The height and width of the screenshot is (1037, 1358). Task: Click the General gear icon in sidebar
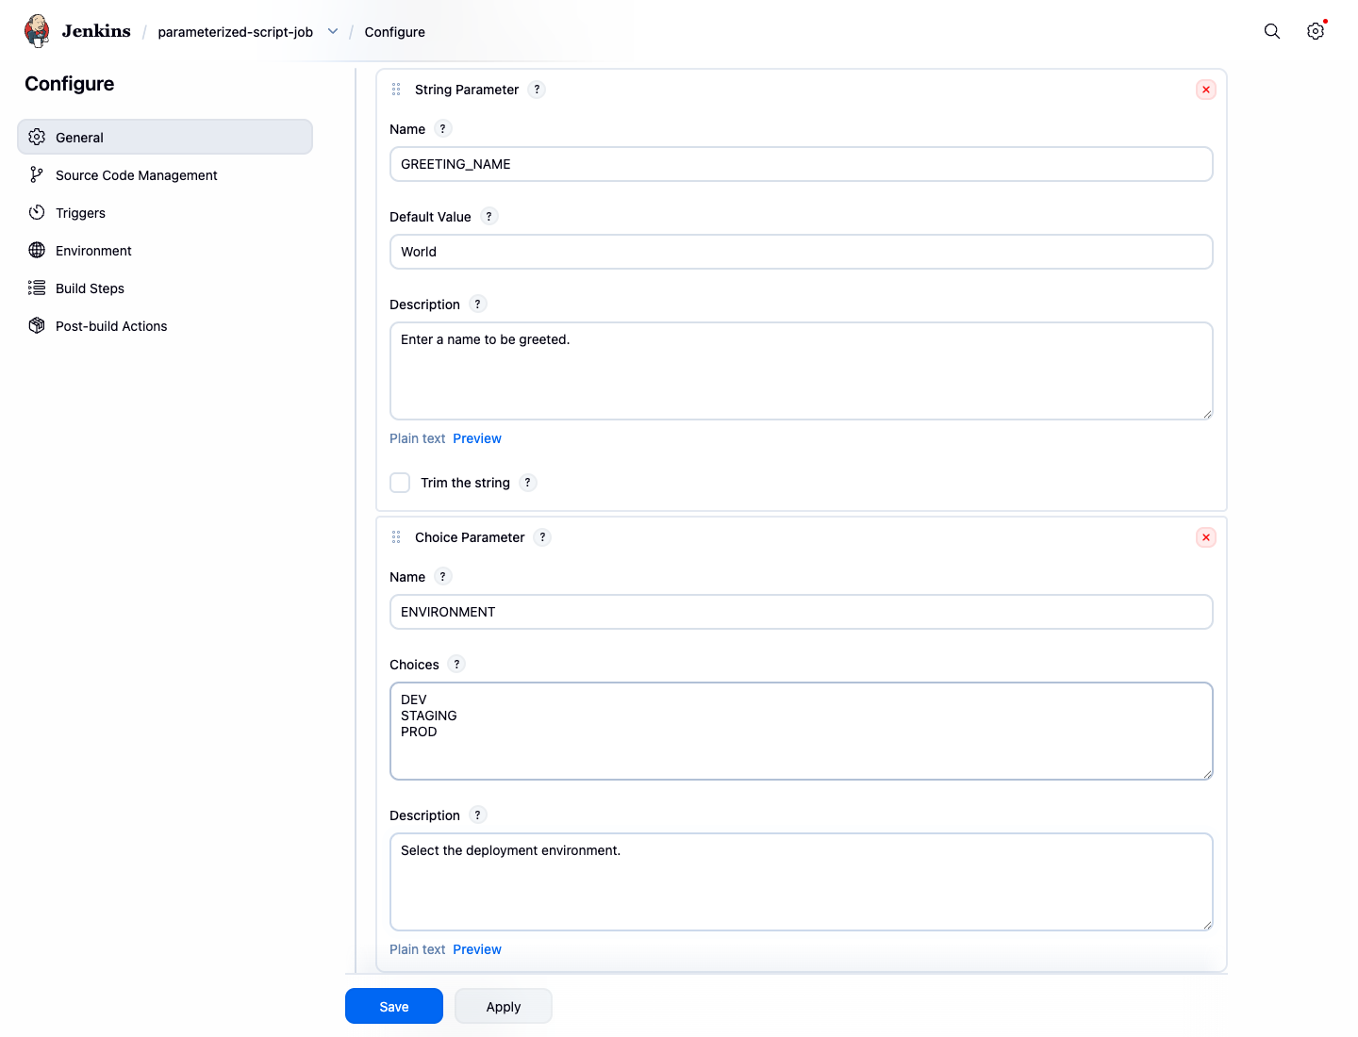point(37,137)
